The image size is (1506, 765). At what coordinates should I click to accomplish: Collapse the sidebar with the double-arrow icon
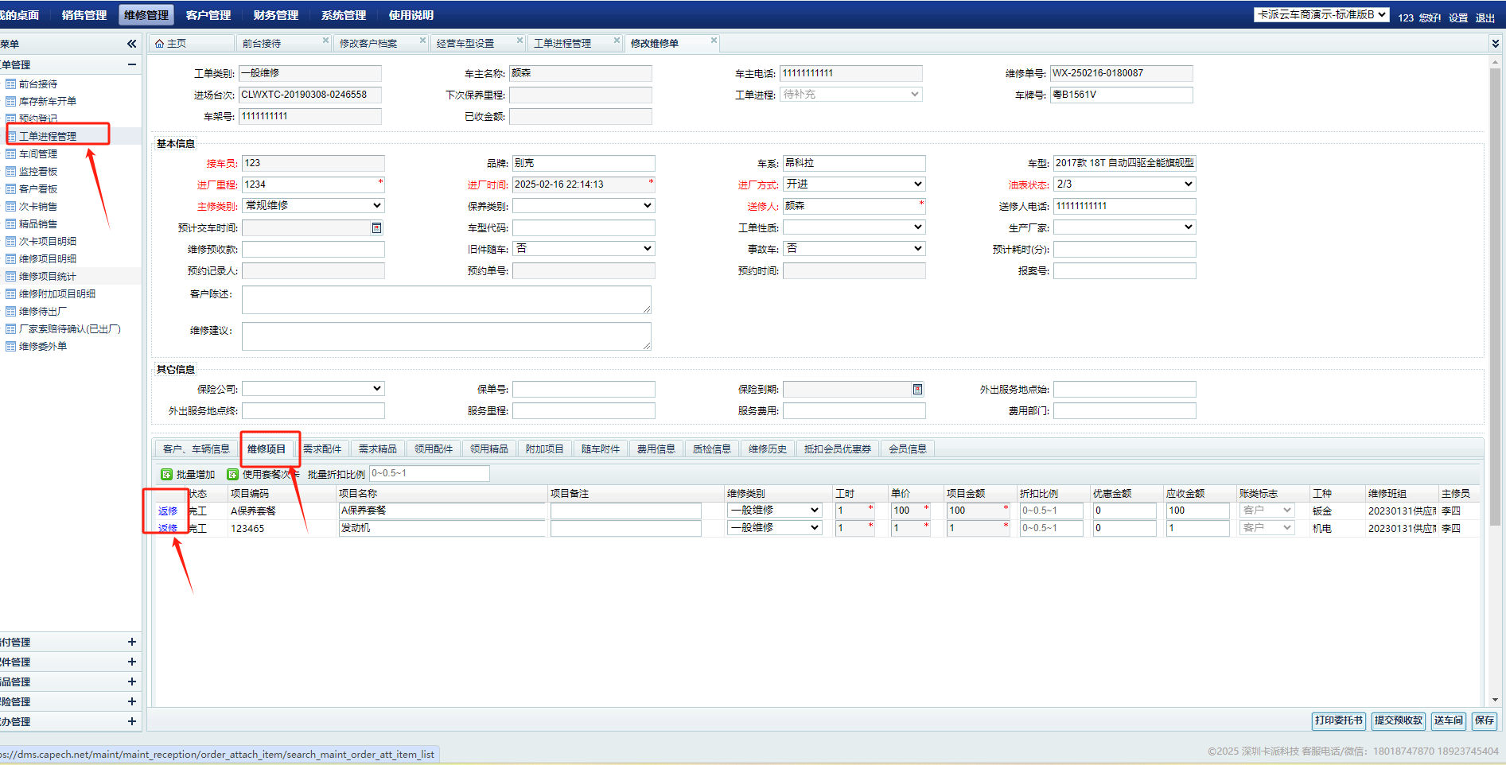coord(131,44)
